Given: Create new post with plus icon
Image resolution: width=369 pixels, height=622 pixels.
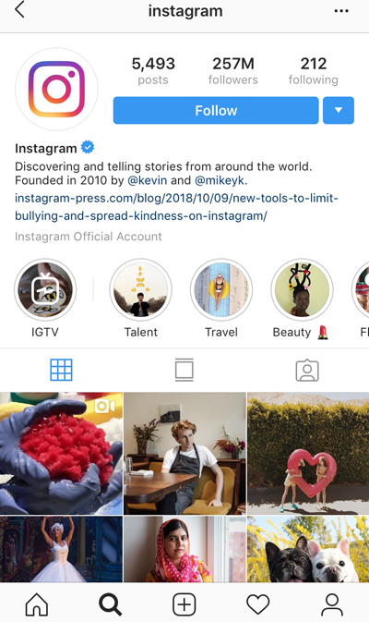Looking at the screenshot, I should click(x=184, y=604).
